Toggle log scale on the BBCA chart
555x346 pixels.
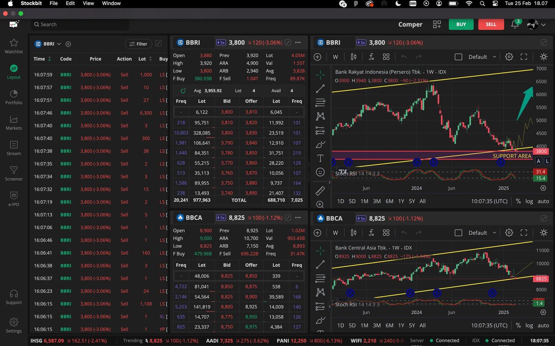pos(529,325)
